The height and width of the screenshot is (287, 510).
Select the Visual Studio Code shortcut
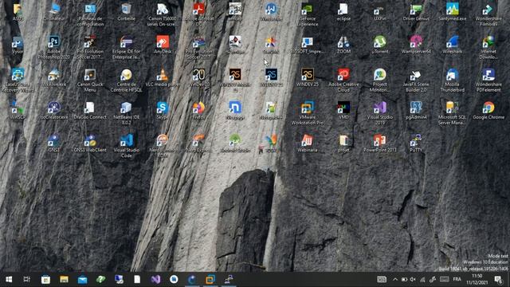[x=126, y=147]
